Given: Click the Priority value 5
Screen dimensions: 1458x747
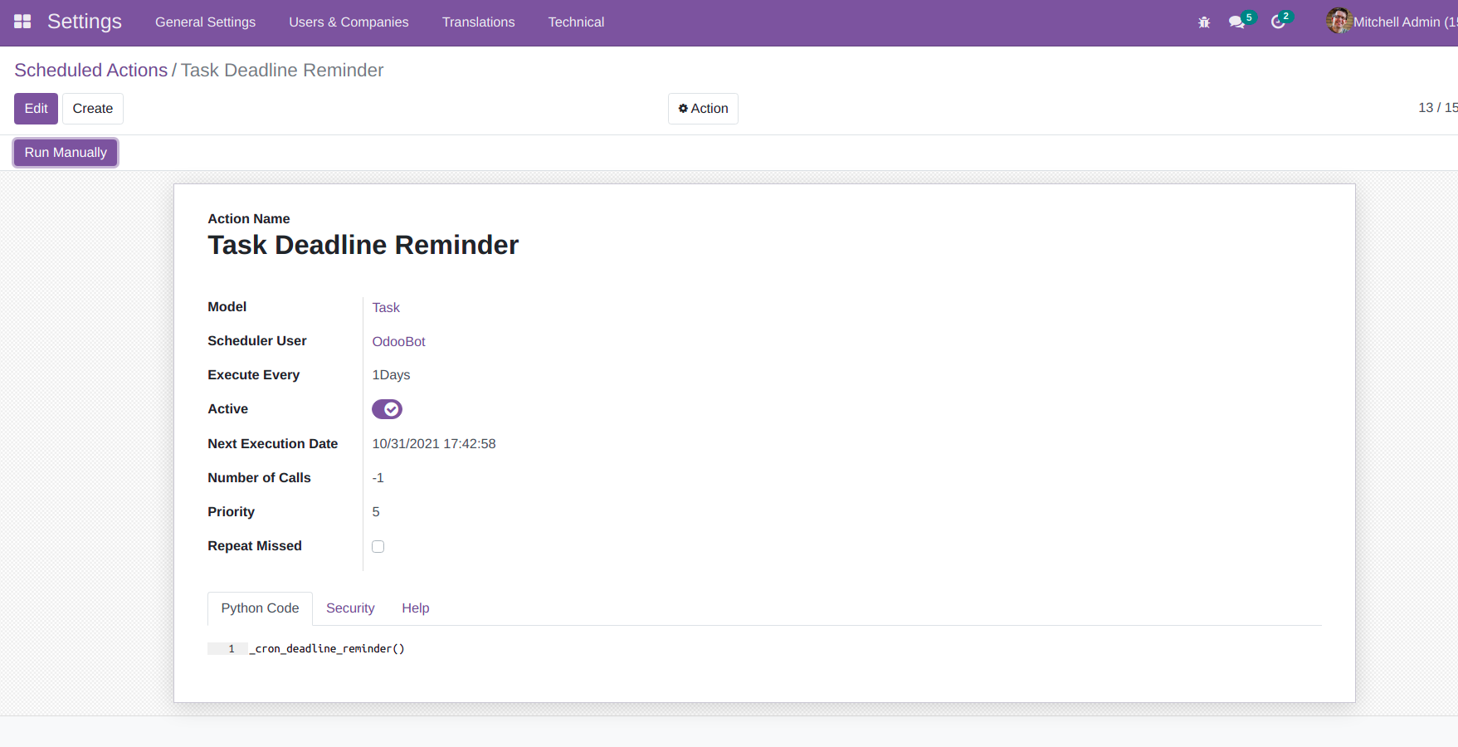Looking at the screenshot, I should click(x=376, y=512).
